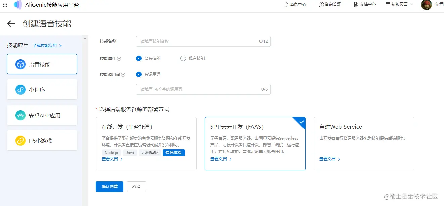Focus the 调用词 input field
This screenshot has height=206, width=444.
(x=203, y=89)
